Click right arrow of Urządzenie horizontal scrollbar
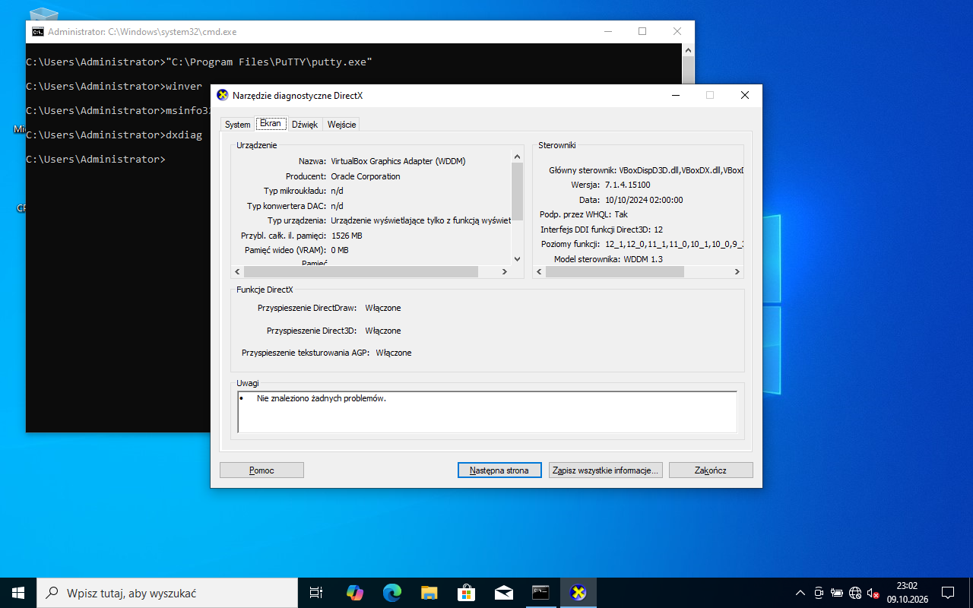Image resolution: width=973 pixels, height=608 pixels. [x=504, y=271]
